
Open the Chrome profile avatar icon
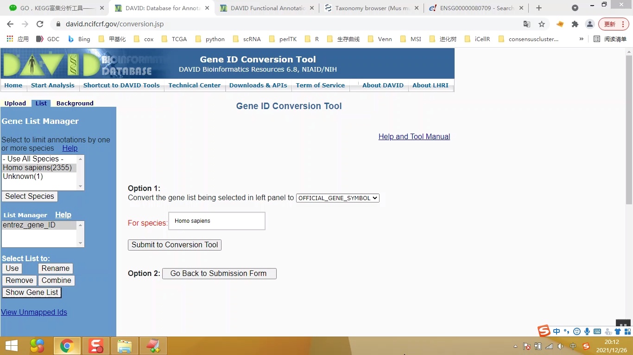[x=589, y=24]
